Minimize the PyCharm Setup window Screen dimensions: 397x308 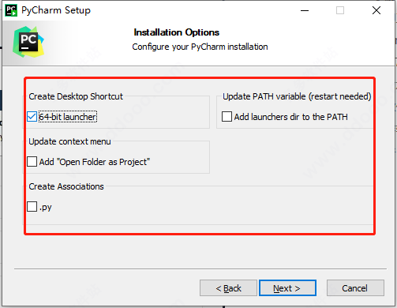coord(305,10)
